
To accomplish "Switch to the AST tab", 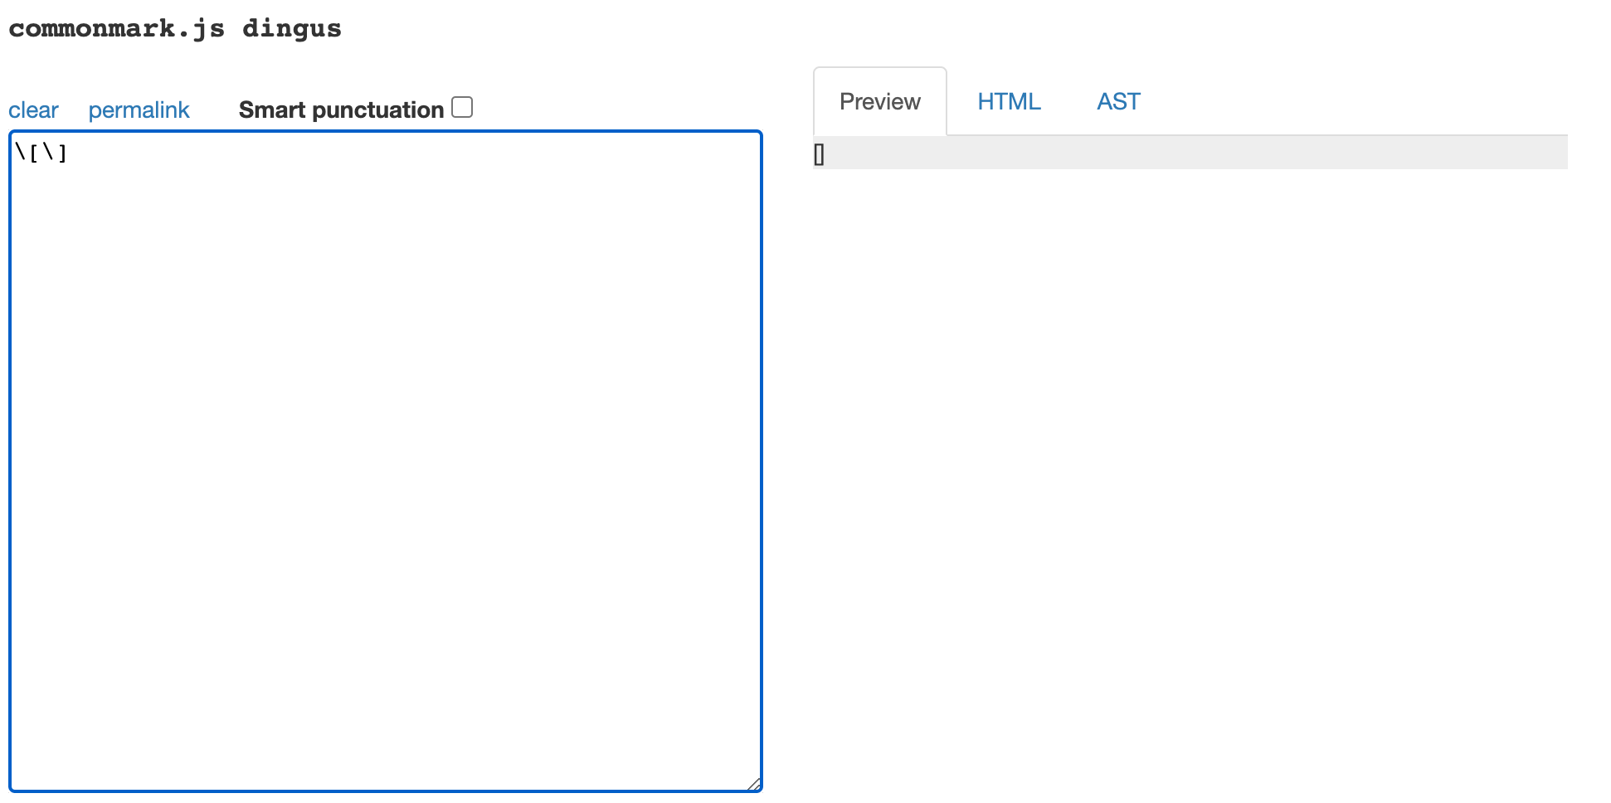I will (x=1118, y=102).
